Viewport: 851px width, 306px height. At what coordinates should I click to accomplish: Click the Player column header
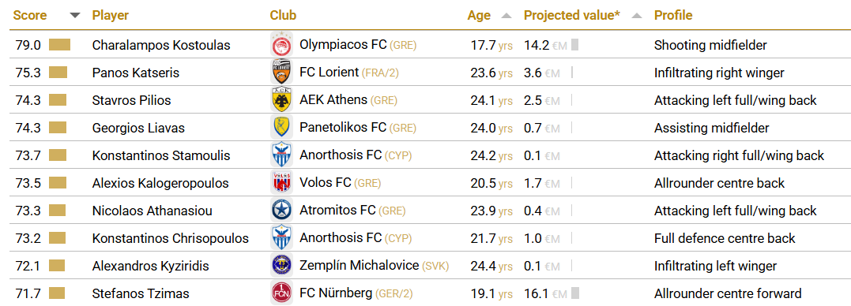111,15
